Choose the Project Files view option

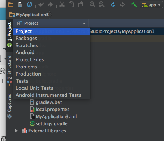52,59
